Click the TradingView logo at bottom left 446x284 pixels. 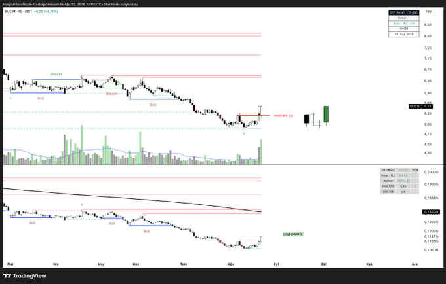pos(25,275)
